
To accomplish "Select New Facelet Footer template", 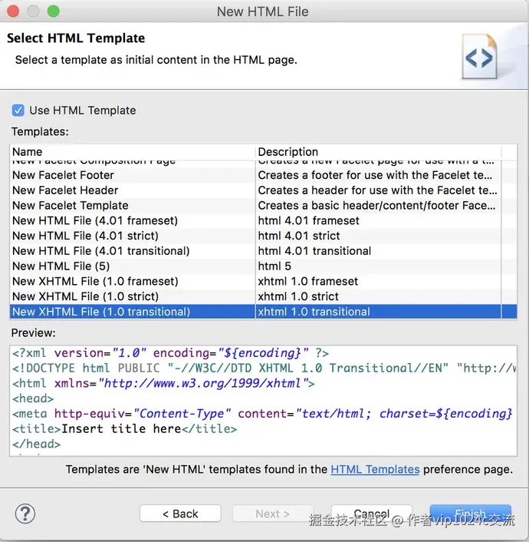I will coord(63,175).
